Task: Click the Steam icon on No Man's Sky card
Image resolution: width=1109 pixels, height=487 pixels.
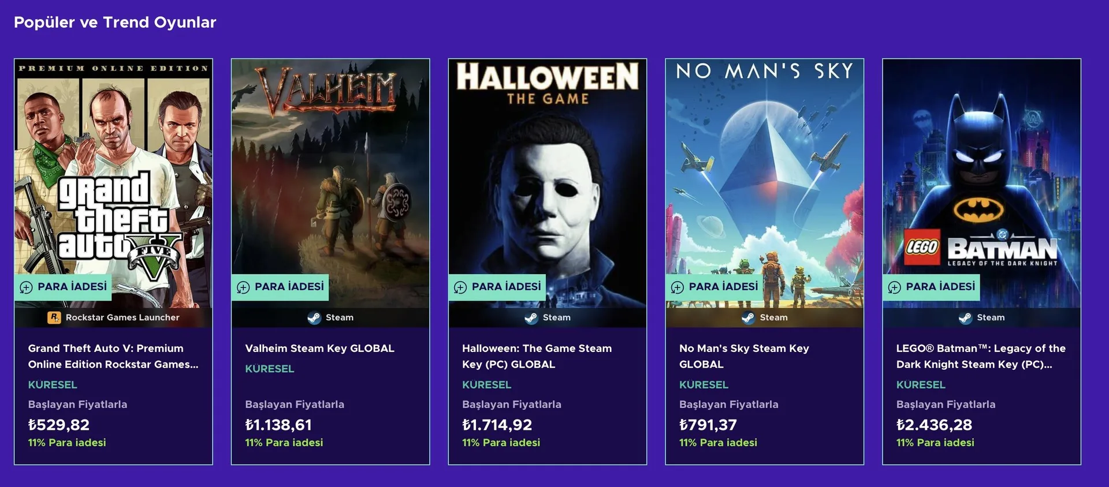Action: pos(748,318)
